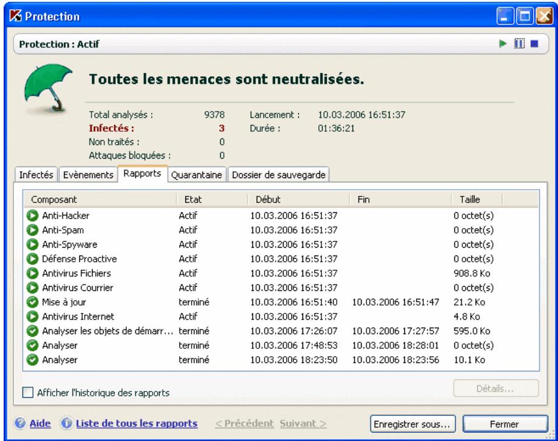Viewport: 558px width, 441px height.
Task: Select the Mise à jour component name
Action: [x=64, y=302]
